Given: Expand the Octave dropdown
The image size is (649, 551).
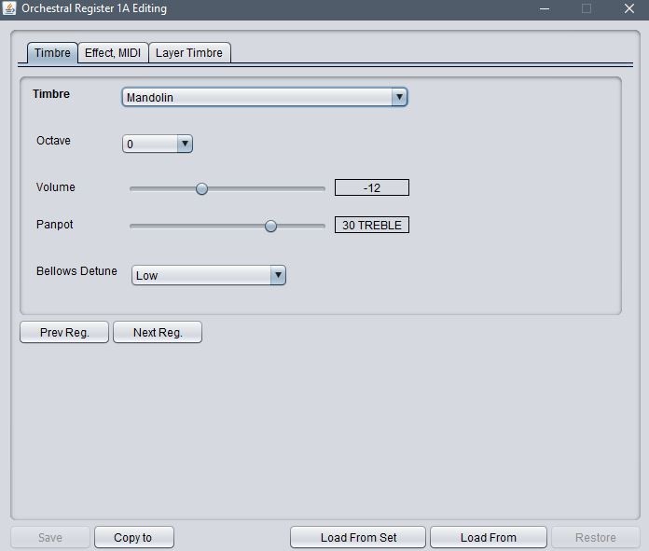Looking at the screenshot, I should pyautogui.click(x=158, y=145).
